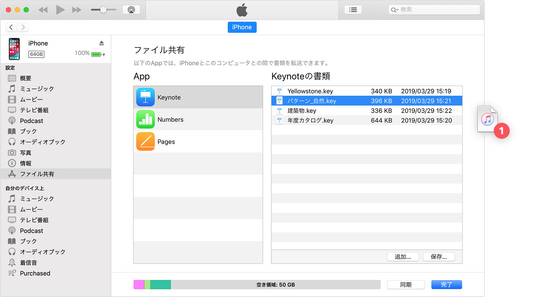Select the パターン_自然.key file
The width and height of the screenshot is (539, 297).
coord(367,101)
